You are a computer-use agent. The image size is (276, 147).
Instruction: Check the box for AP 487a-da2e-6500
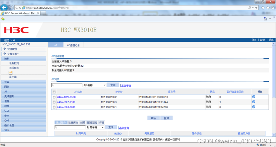pyautogui.click(x=54, y=97)
